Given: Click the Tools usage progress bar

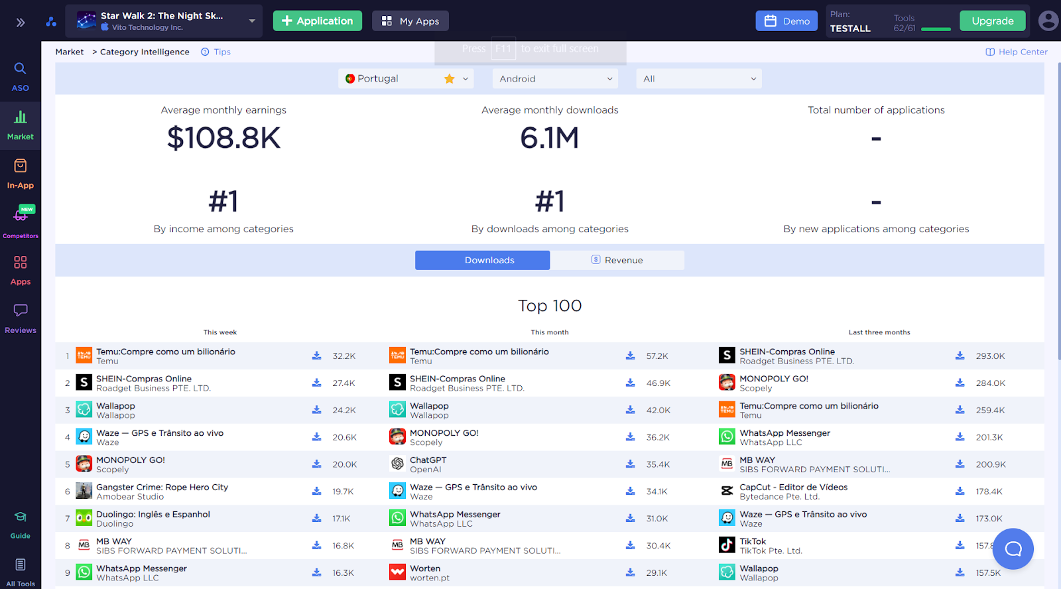Looking at the screenshot, I should pyautogui.click(x=936, y=29).
